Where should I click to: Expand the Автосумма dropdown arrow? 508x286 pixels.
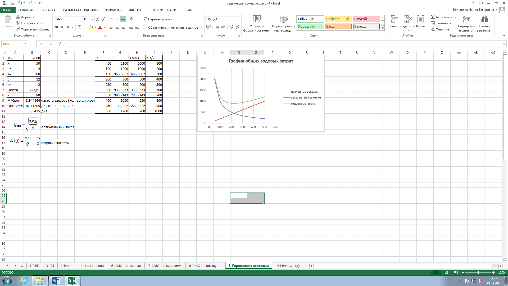click(x=455, y=17)
